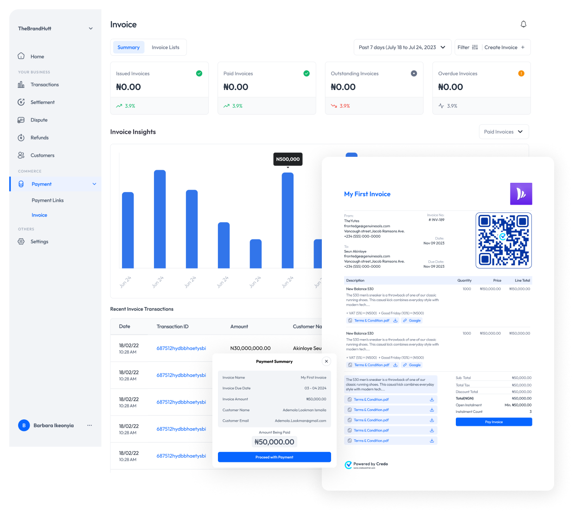Click the Filter sliders icon

click(x=475, y=47)
